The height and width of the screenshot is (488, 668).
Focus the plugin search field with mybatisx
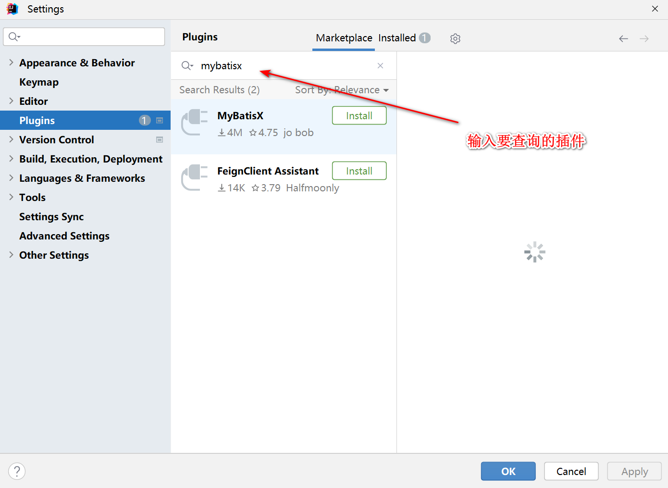tap(284, 65)
